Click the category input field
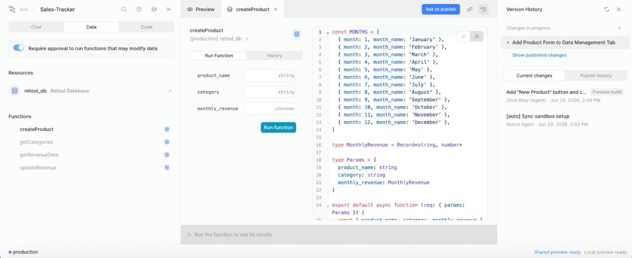 [x=260, y=92]
